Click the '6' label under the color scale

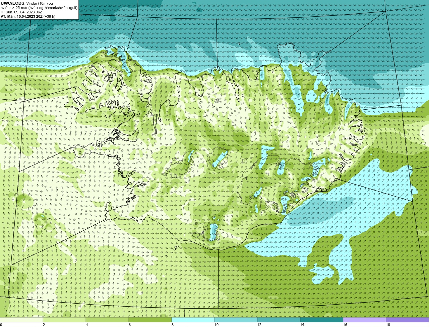pyautogui.click(x=130, y=325)
